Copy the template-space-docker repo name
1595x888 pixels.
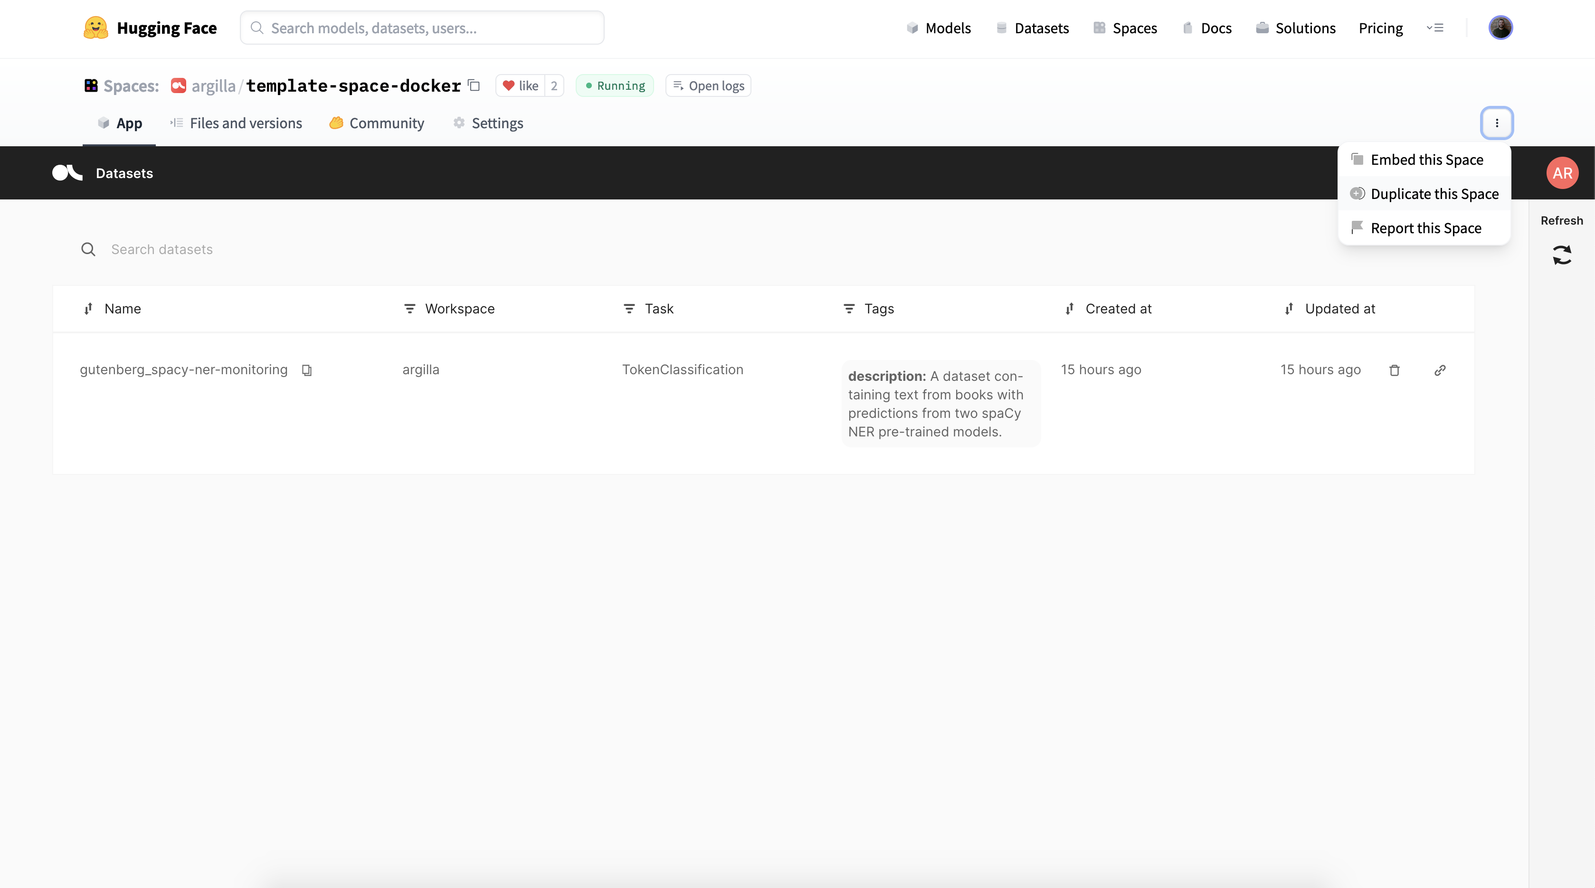pyautogui.click(x=475, y=85)
